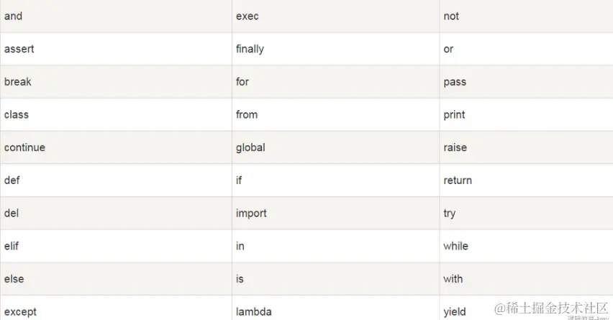Select the 'continue' keyword cell
This screenshot has width=613, height=320.
[x=24, y=147]
